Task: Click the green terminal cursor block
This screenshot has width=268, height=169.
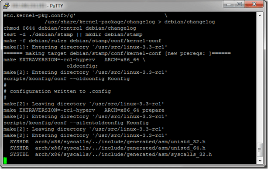Action: pos(5,160)
